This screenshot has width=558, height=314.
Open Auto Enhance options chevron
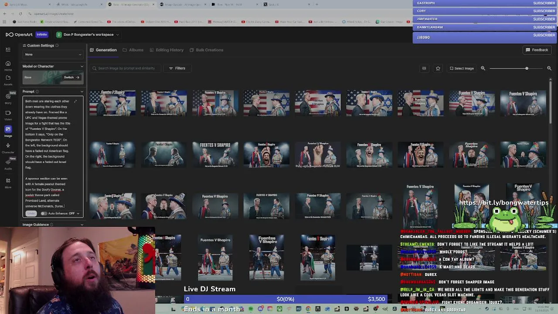78,213
